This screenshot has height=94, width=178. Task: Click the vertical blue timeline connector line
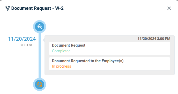click(40, 55)
